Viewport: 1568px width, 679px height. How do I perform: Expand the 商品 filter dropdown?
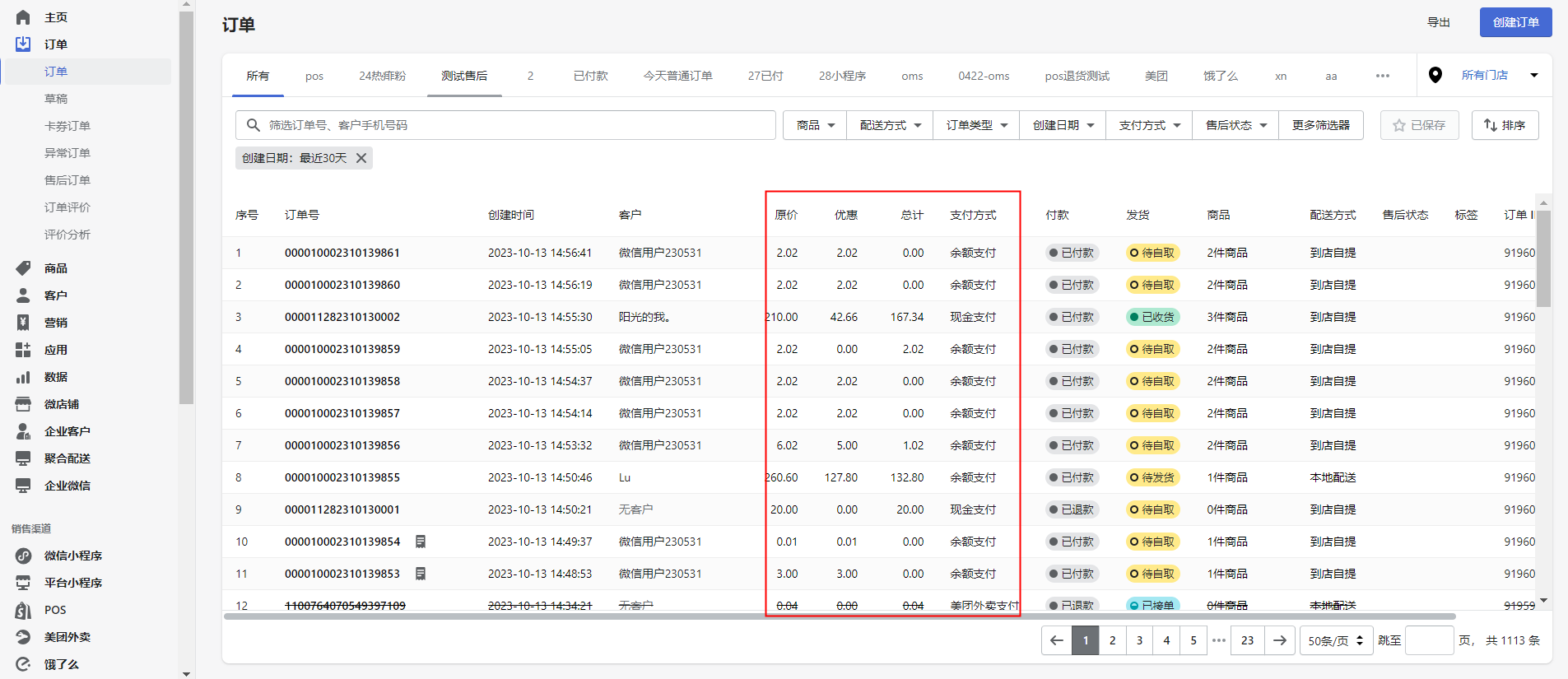[x=815, y=125]
